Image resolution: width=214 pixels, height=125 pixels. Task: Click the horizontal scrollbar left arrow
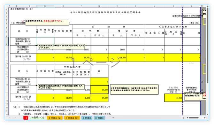coord(187,118)
